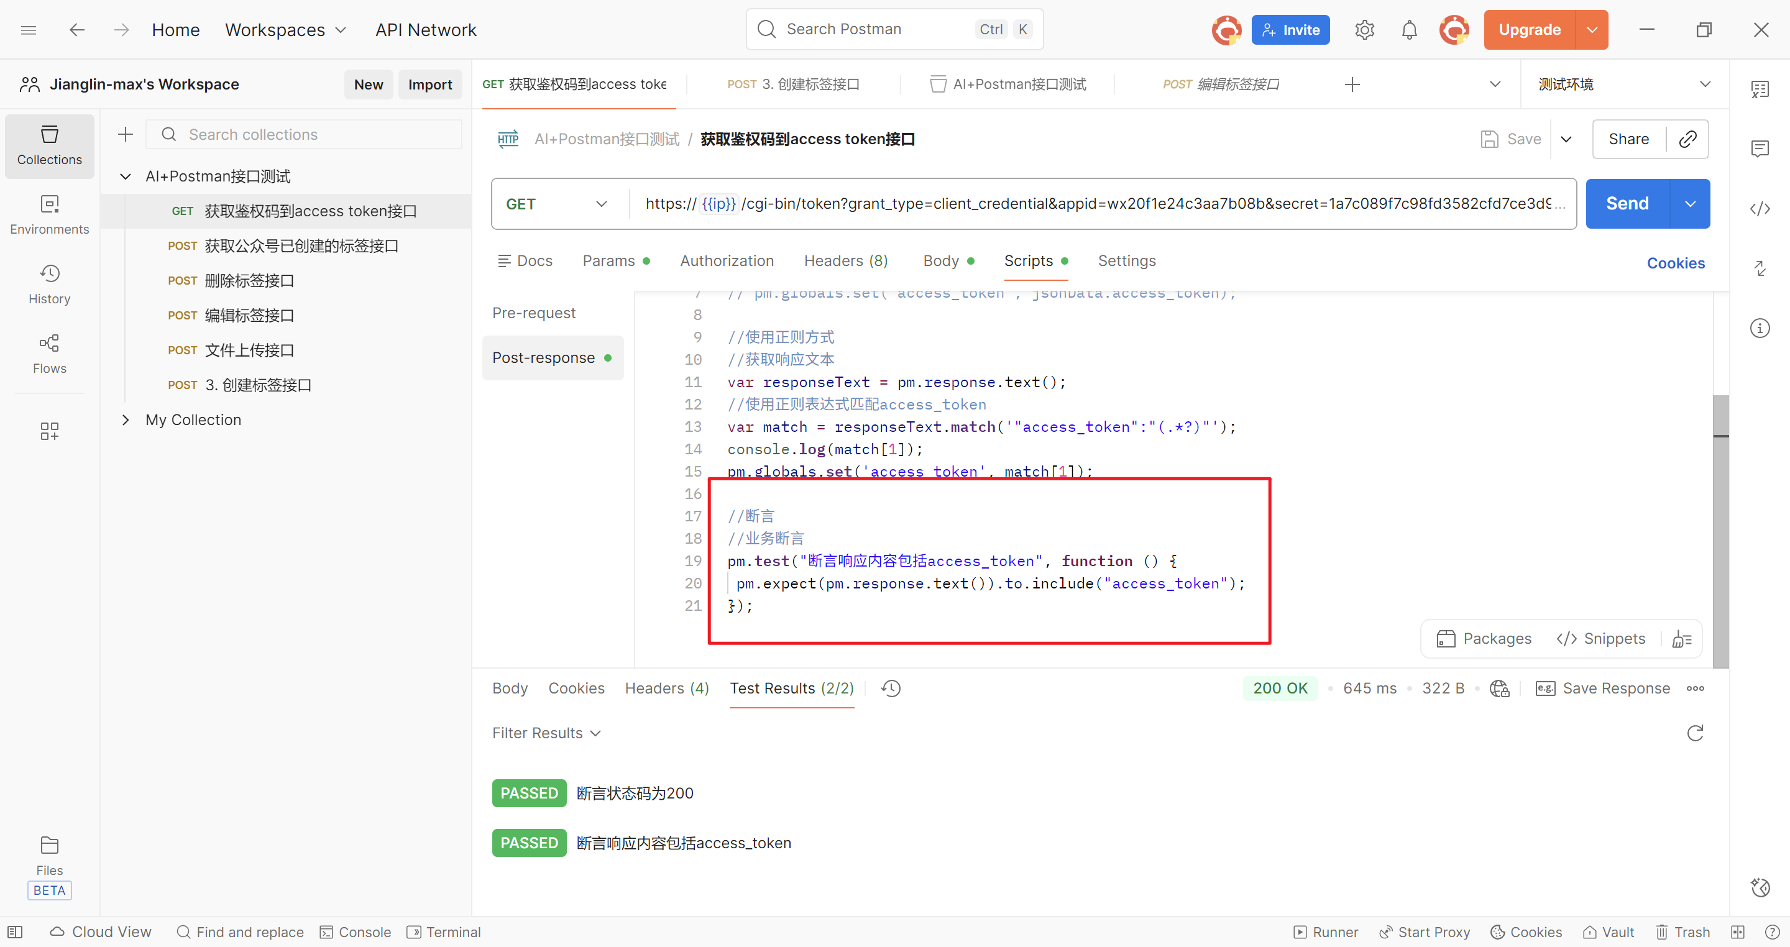Image resolution: width=1790 pixels, height=947 pixels.
Task: Open the hamburger menu icon
Action: pos(29,30)
